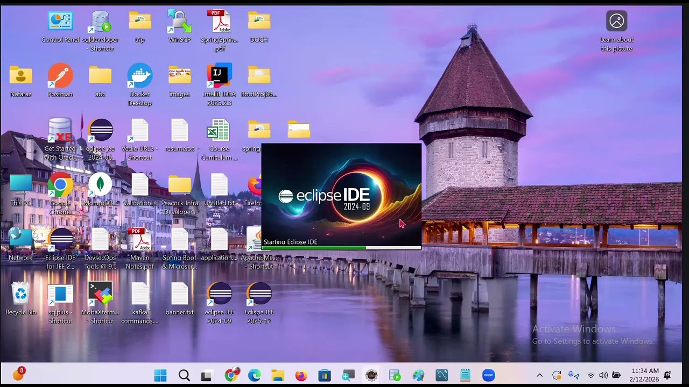Click the Starting Eclipse IDE status text
Viewport: 689px width, 387px height.
(291, 242)
